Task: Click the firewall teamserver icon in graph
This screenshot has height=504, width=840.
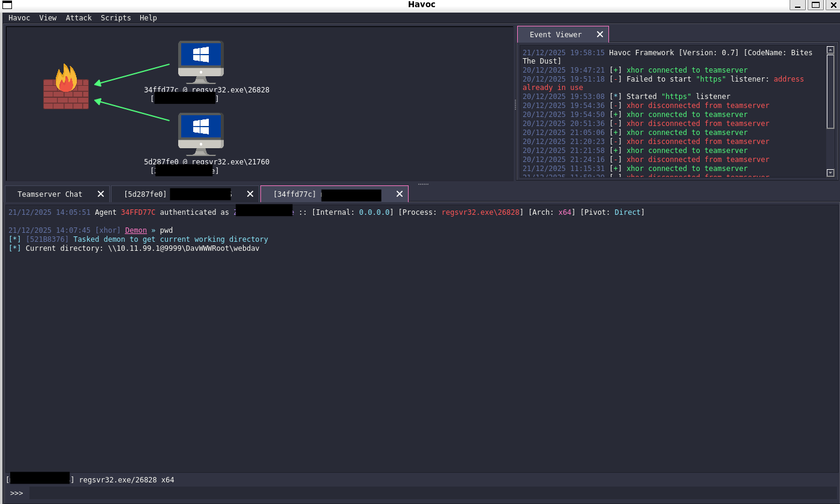Action: tap(66, 88)
